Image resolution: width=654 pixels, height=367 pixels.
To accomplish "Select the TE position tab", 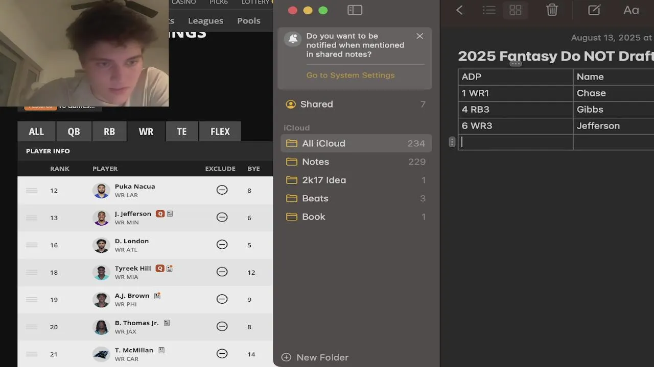I will tap(182, 132).
